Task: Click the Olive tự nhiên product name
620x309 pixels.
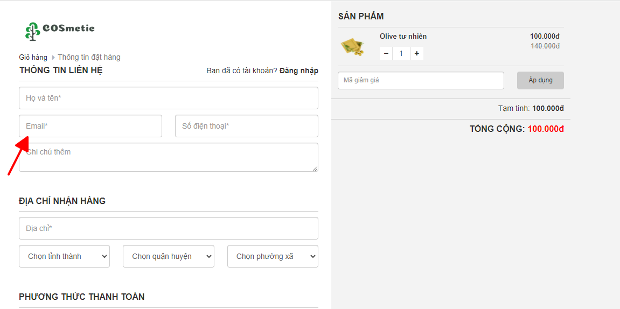Action: pyautogui.click(x=403, y=37)
